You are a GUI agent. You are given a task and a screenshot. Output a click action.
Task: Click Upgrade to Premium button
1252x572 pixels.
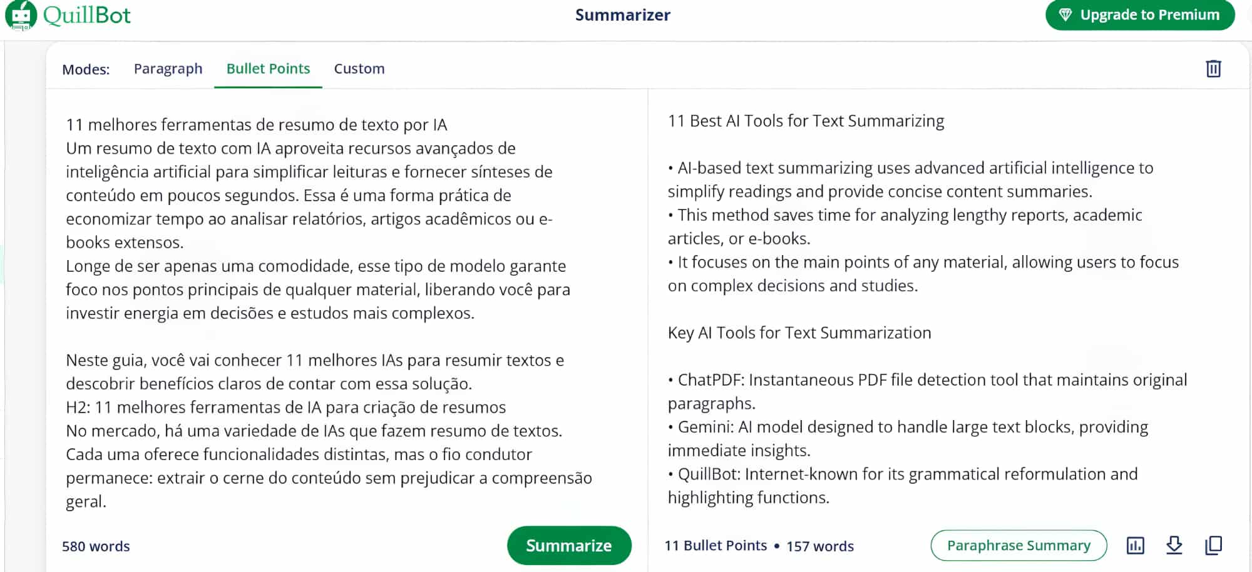pyautogui.click(x=1140, y=14)
